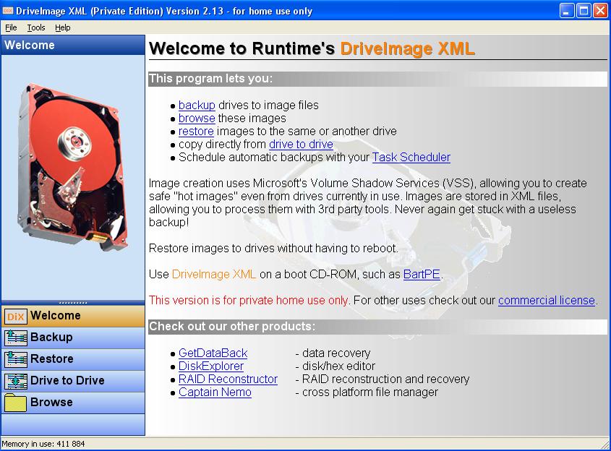
Task: Open the GetDataBack product link
Action: point(213,353)
